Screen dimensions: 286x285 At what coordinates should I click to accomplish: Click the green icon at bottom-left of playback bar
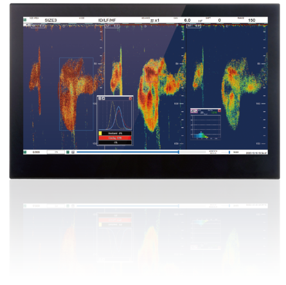[x=25, y=152]
